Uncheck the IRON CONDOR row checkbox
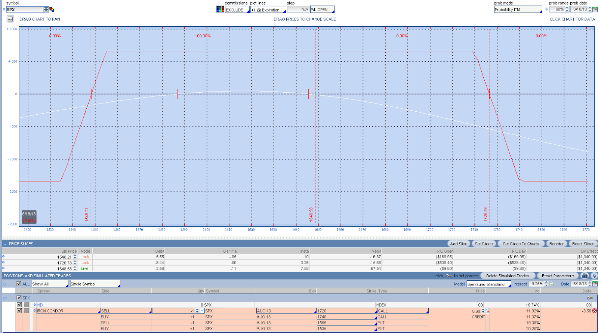Image resolution: width=598 pixels, height=333 pixels. (x=19, y=311)
